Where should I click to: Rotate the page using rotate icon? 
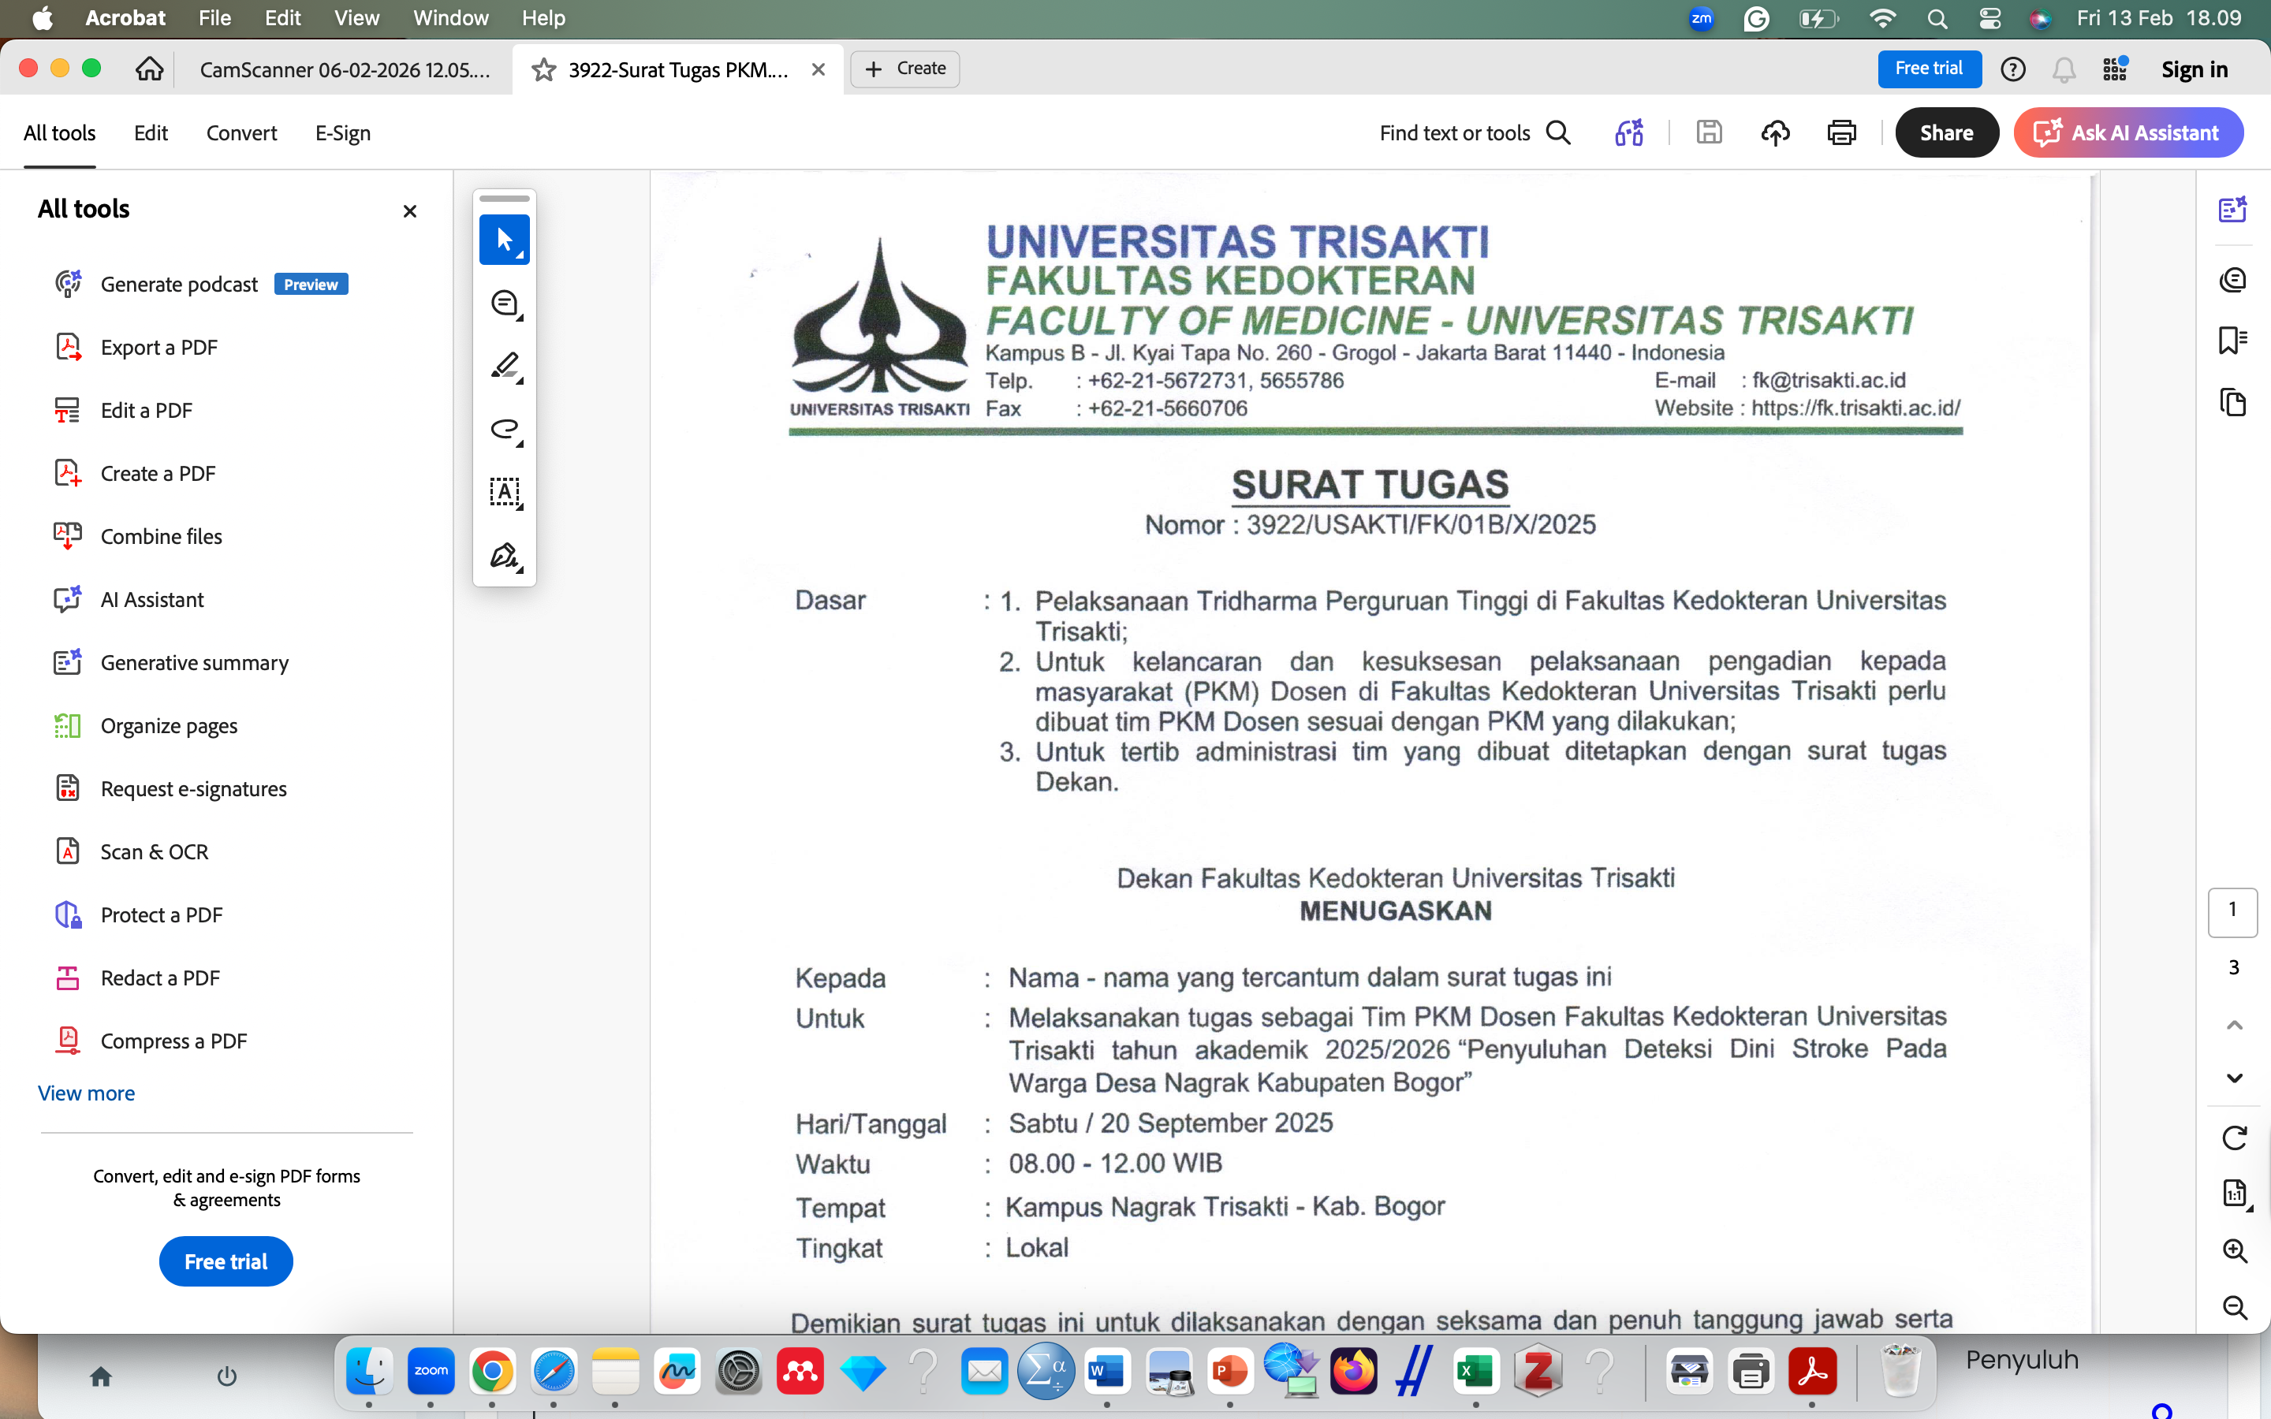coord(2233,1138)
